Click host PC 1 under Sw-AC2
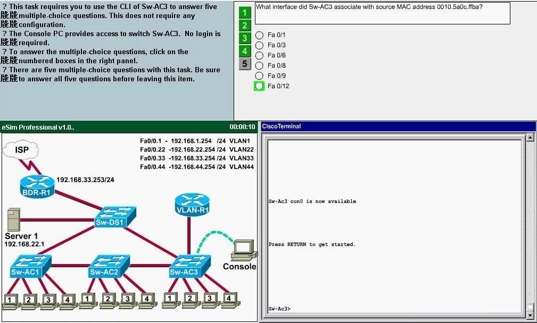Image resolution: width=537 pixels, height=323 pixels. coord(88,301)
